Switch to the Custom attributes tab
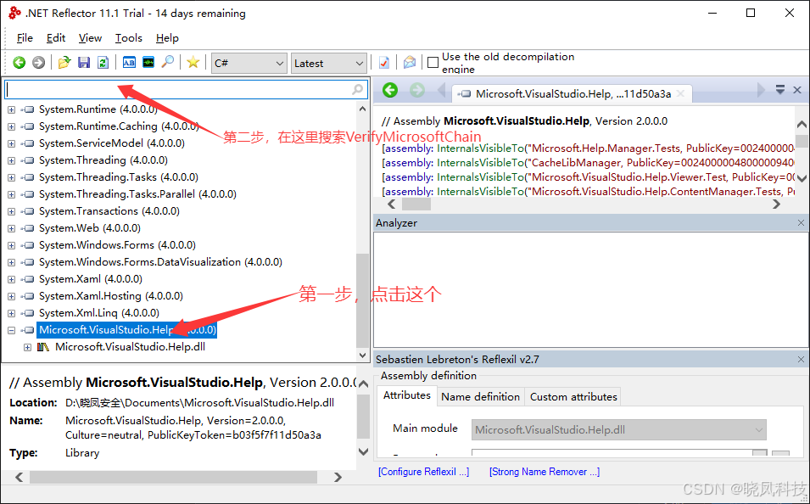 [573, 396]
